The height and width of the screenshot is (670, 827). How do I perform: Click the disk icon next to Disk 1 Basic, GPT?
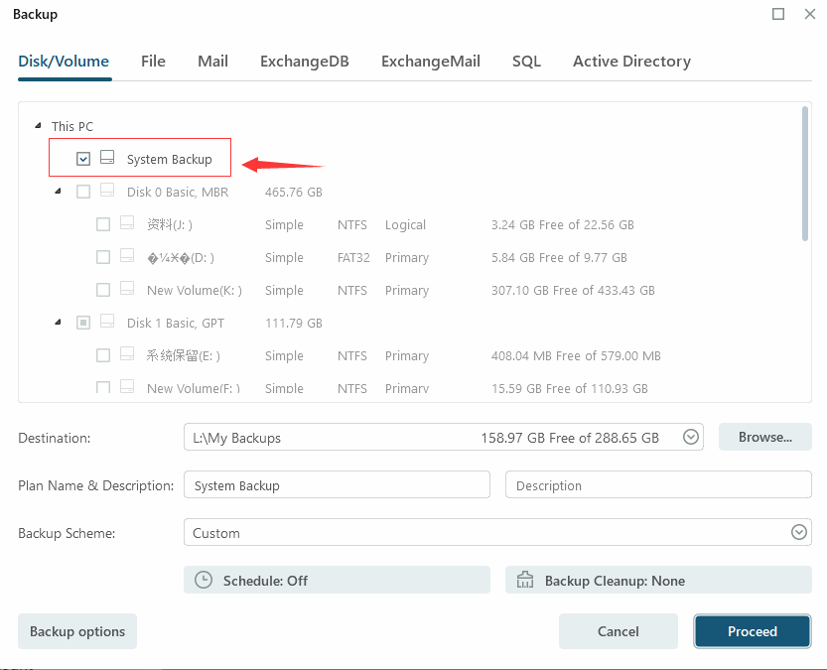pos(106,322)
